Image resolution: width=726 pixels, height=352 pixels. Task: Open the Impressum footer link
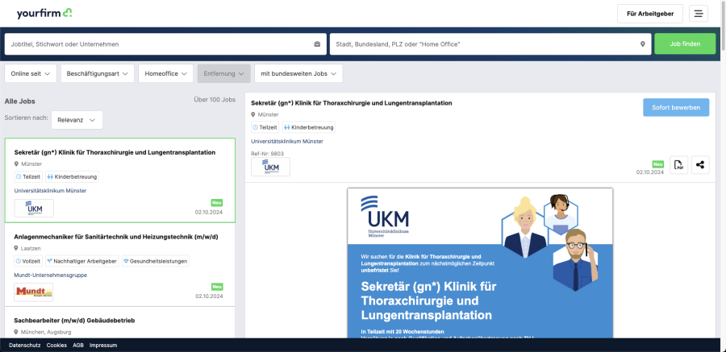[103, 345]
